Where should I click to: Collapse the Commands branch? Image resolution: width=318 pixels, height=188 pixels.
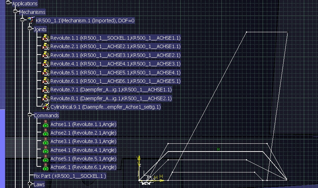30,115
